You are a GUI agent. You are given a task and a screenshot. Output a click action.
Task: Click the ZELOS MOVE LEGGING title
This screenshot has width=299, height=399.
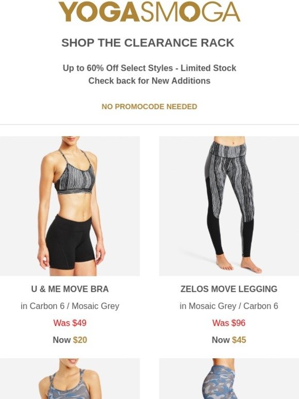229,289
